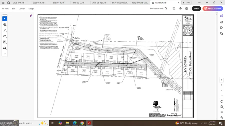Open Microsoft Edge from the taskbar
This screenshot has height=126, width=225.
click(x=75, y=123)
